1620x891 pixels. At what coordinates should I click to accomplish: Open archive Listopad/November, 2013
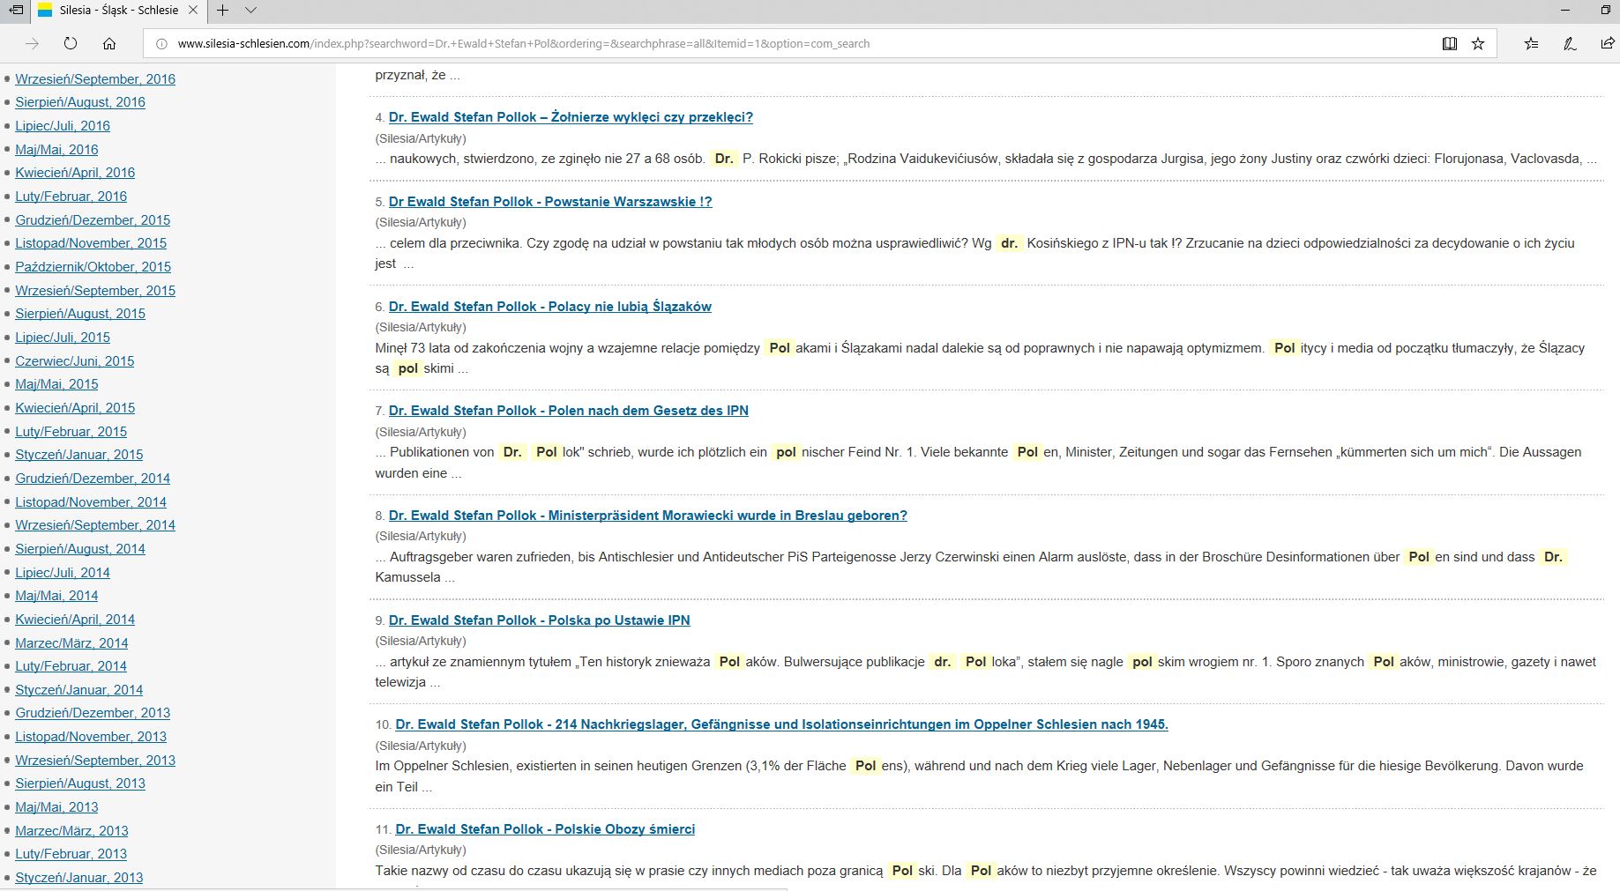(91, 737)
